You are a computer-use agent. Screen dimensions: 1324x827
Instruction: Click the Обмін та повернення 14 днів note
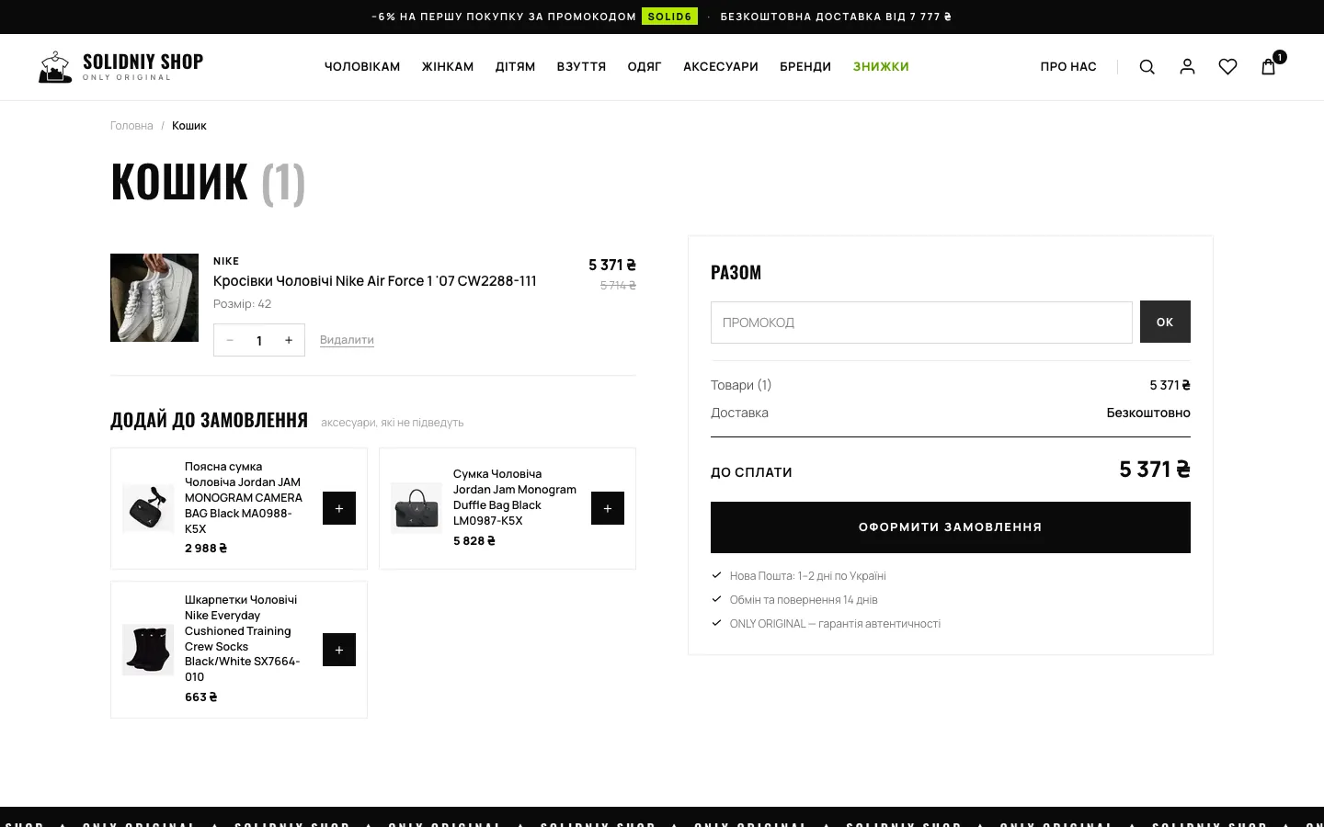(804, 600)
